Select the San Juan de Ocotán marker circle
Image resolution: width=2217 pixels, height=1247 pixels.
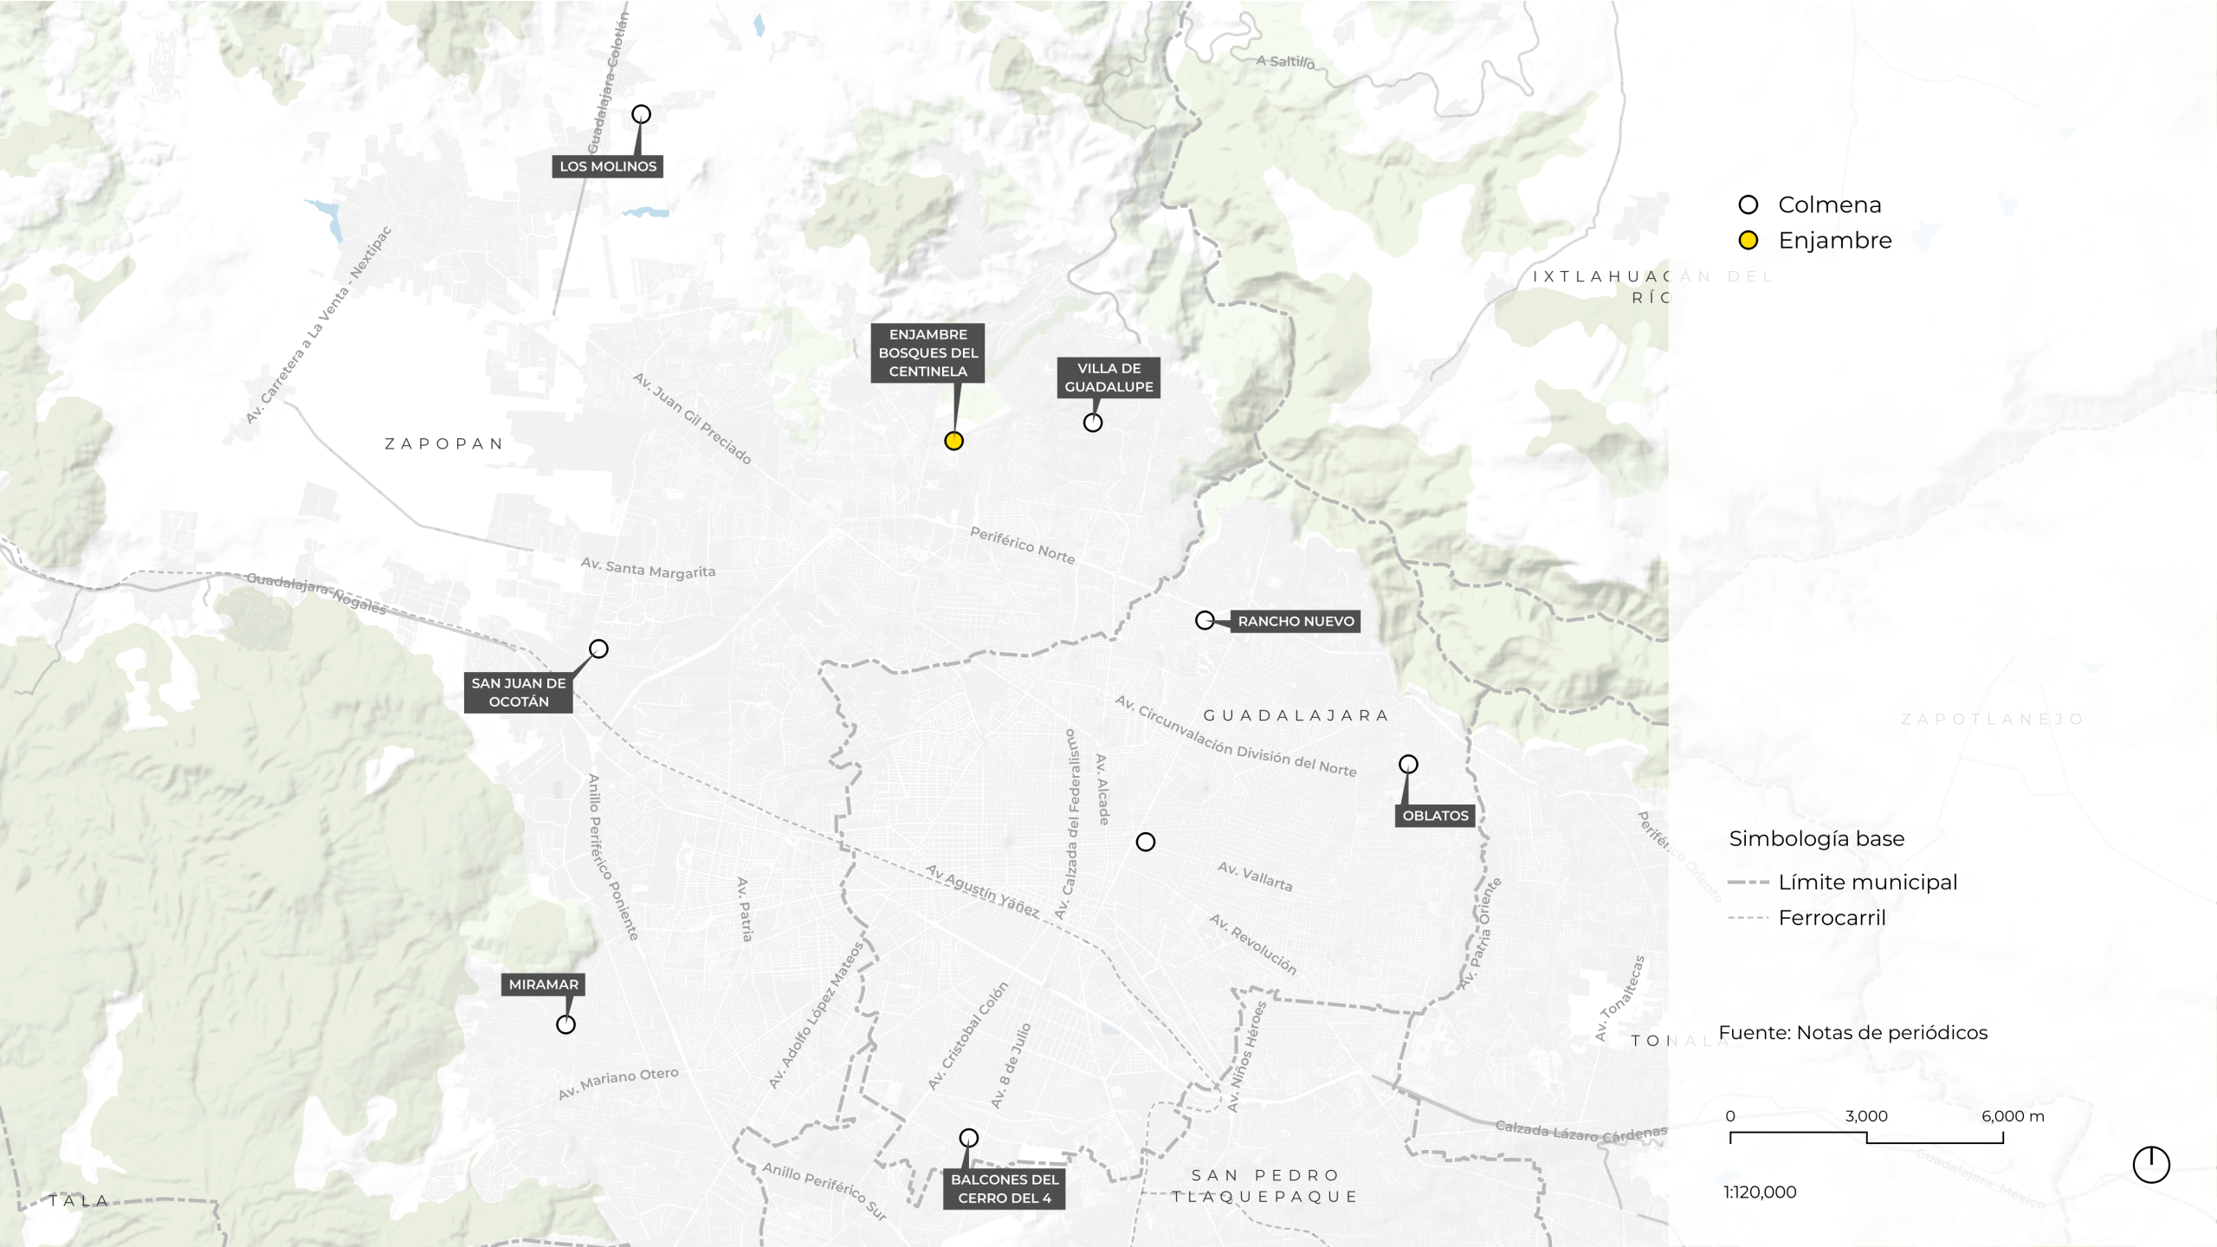tap(598, 649)
